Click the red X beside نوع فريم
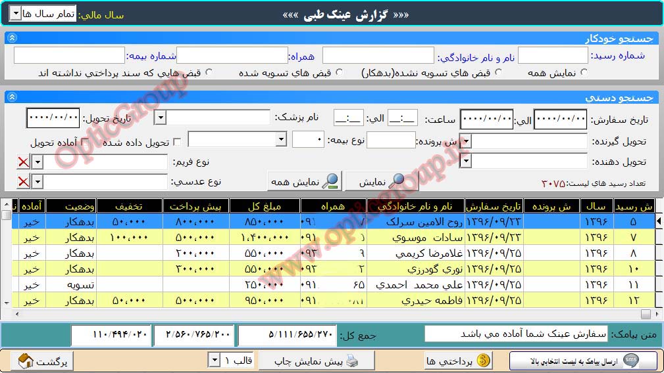 point(23,162)
